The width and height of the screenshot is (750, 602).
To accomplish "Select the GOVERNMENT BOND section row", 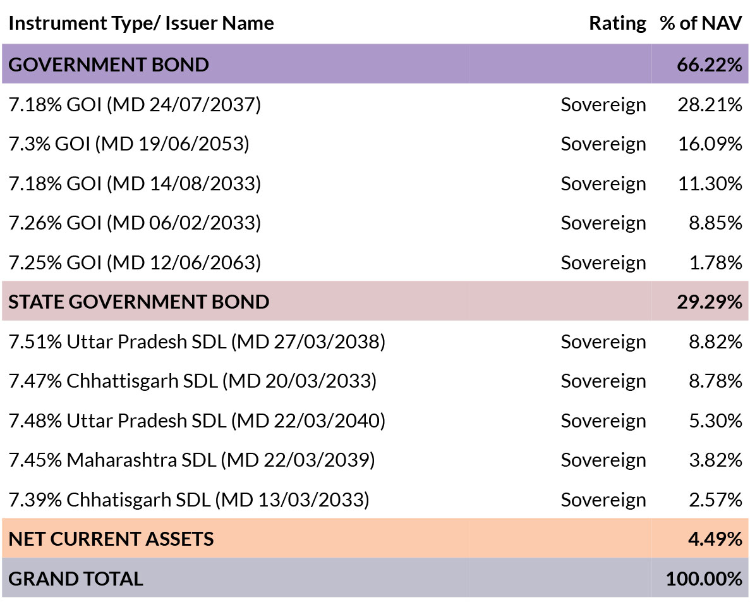I will [375, 64].
